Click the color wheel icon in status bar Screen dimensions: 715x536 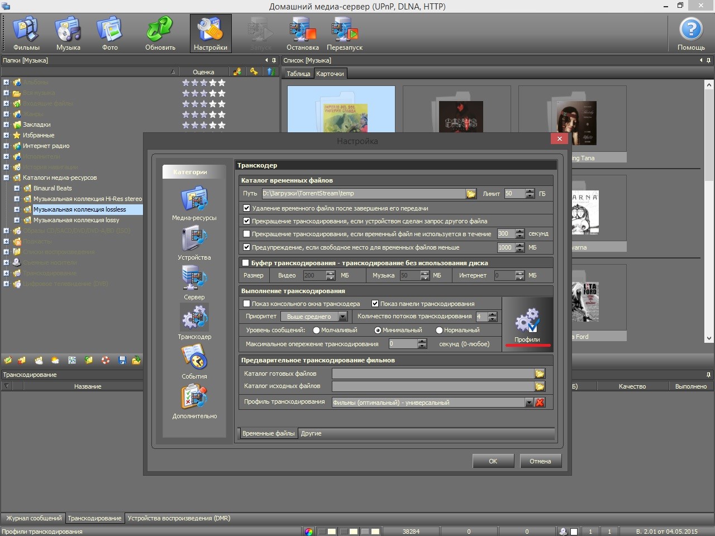coord(309,532)
